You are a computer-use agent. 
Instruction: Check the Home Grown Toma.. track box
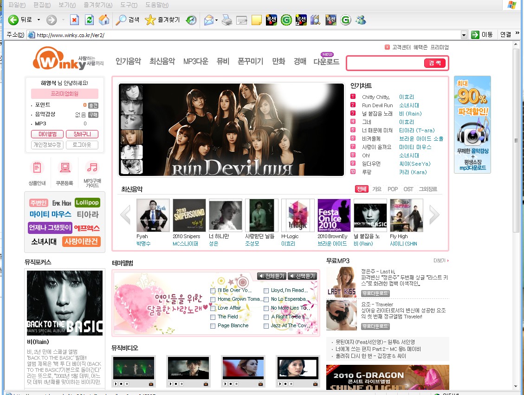(213, 299)
